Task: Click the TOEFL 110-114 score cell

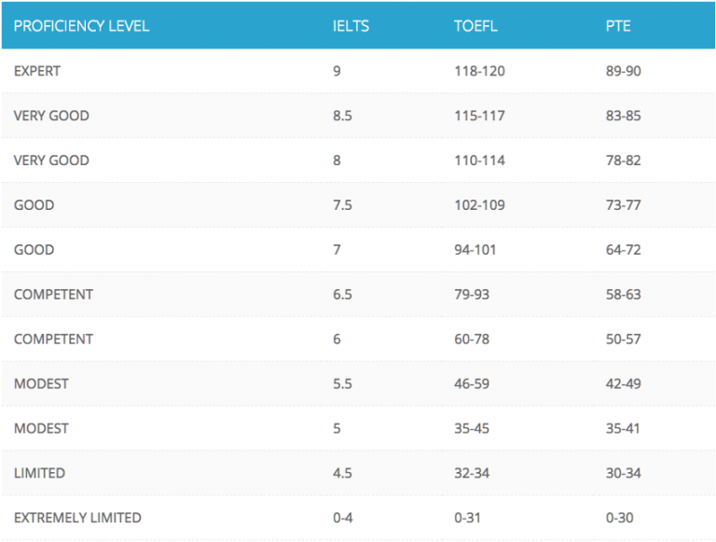Action: 479,160
